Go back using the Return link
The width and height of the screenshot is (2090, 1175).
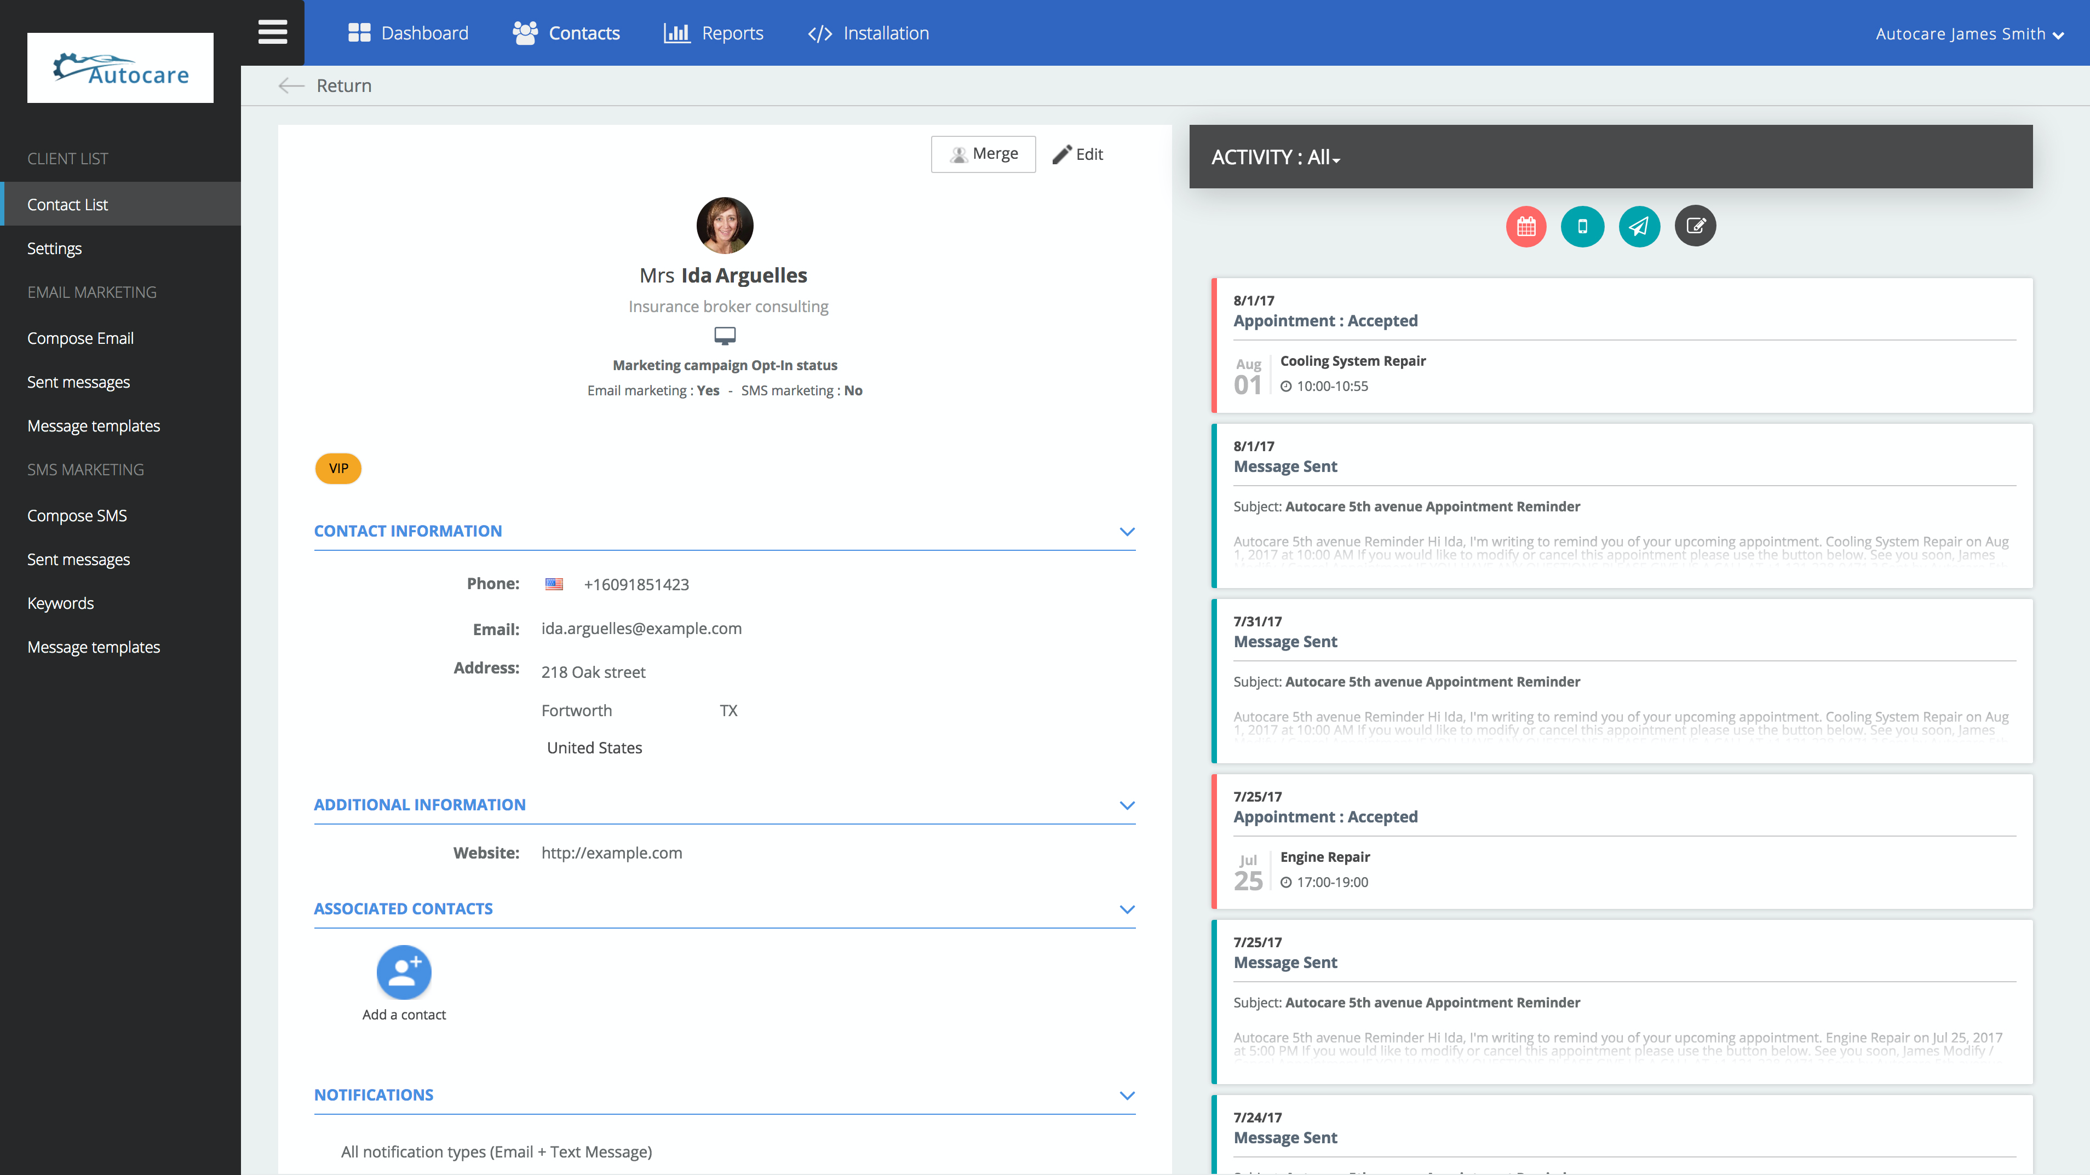click(x=344, y=86)
